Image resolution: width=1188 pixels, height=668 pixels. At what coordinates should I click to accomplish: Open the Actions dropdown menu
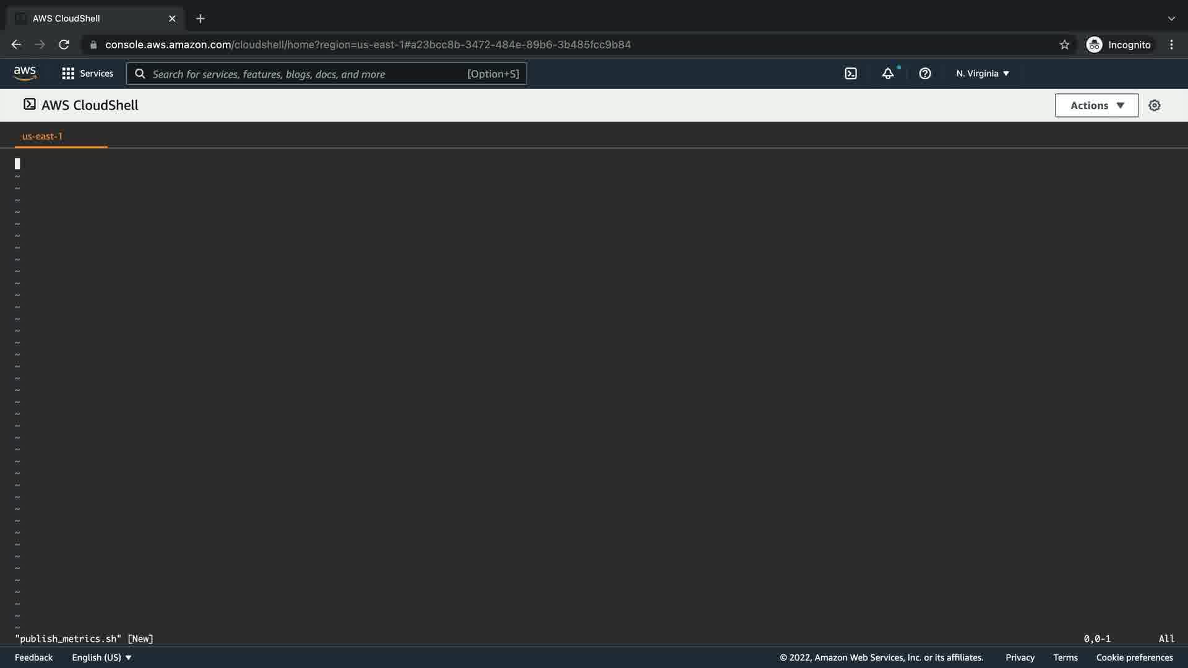[x=1096, y=106]
